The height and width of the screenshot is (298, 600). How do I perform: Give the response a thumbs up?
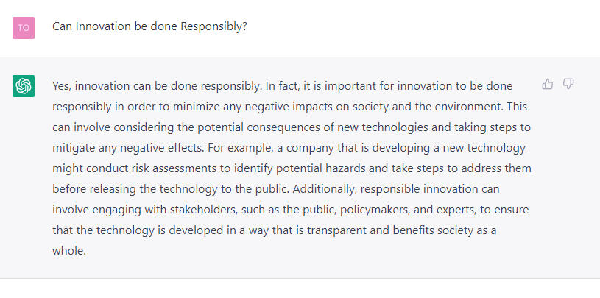click(548, 84)
